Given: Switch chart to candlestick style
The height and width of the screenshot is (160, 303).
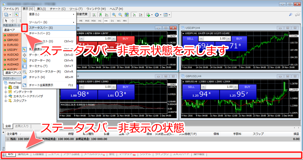Looking at the screenshot, I should 100,15.
